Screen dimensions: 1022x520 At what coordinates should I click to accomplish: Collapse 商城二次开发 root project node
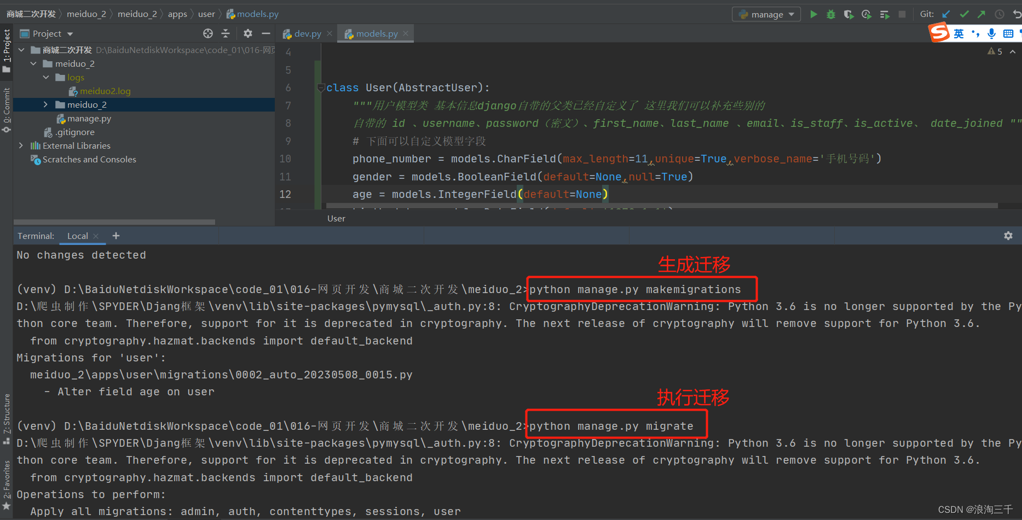point(21,50)
